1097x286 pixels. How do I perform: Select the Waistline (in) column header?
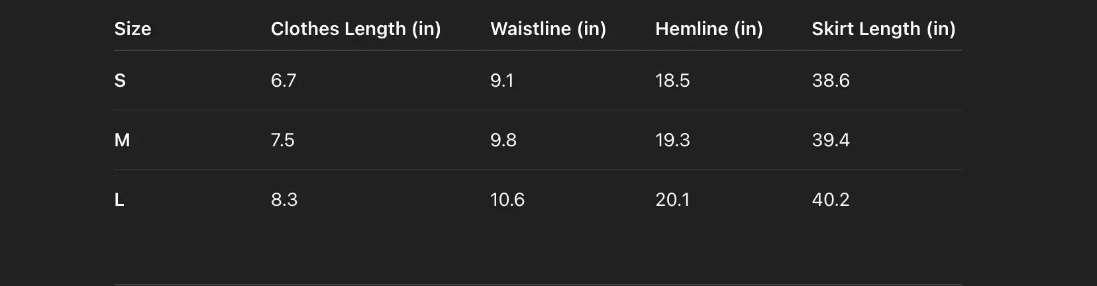click(548, 29)
